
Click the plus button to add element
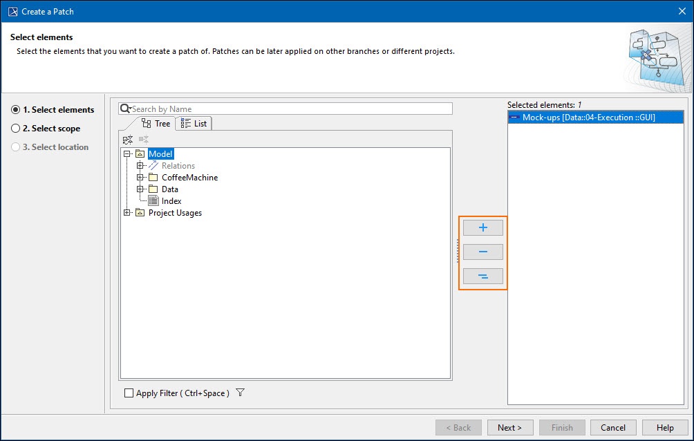482,228
